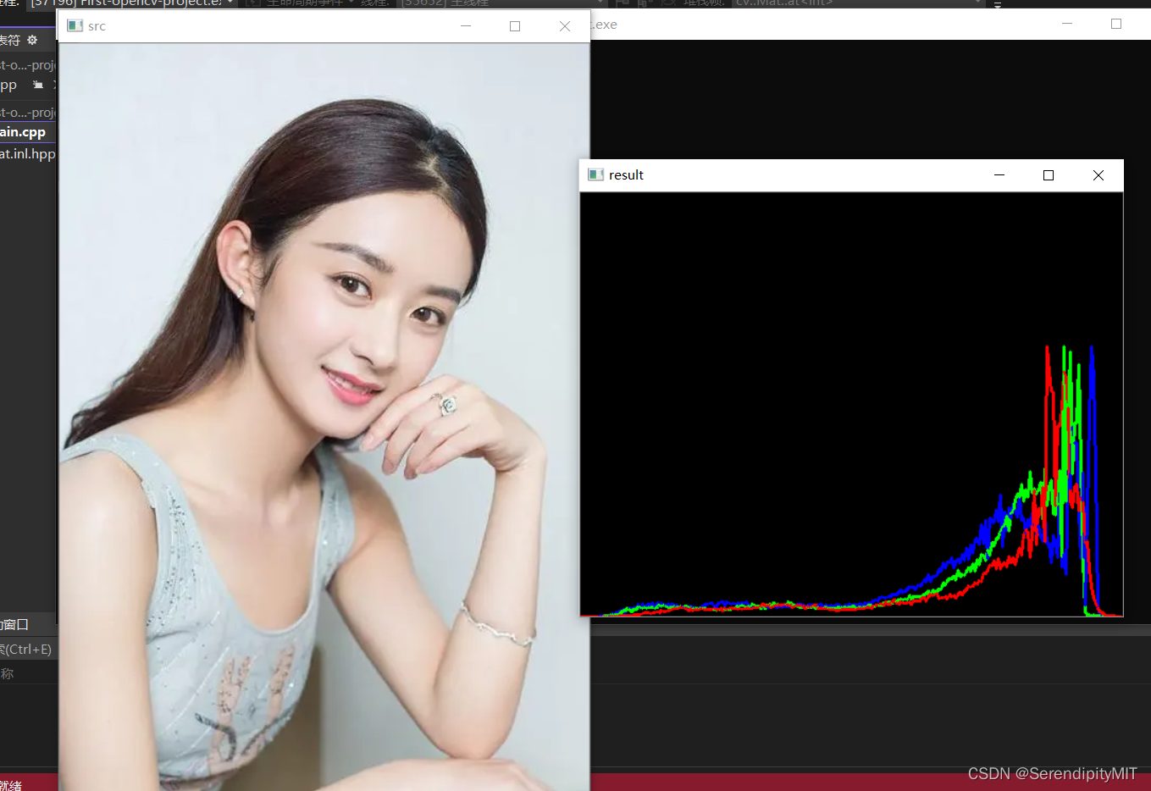This screenshot has width=1151, height=791.
Task: Click the 生命周期事件 lifecycle events icon
Action: coord(252,3)
